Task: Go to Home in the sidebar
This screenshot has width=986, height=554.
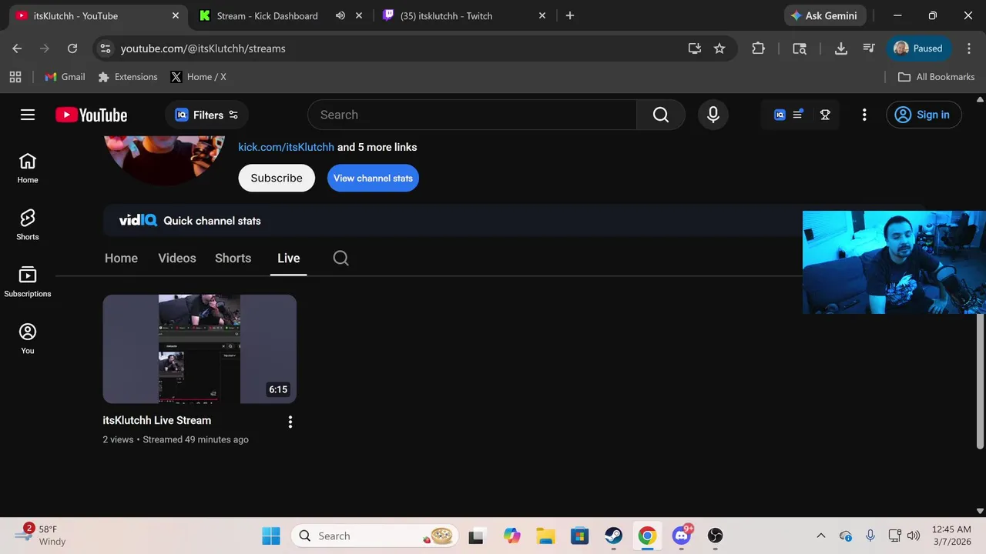Action: (28, 168)
